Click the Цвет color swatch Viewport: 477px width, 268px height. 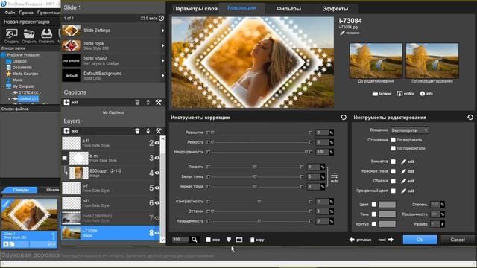click(x=387, y=205)
